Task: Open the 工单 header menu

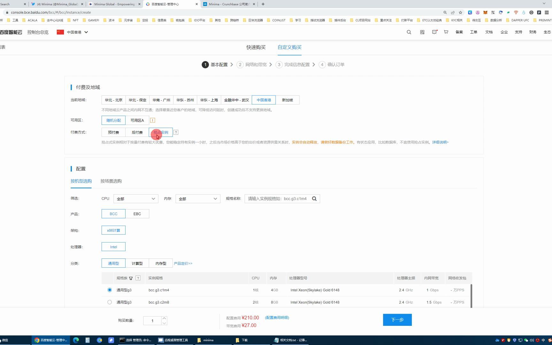Action: [x=473, y=32]
